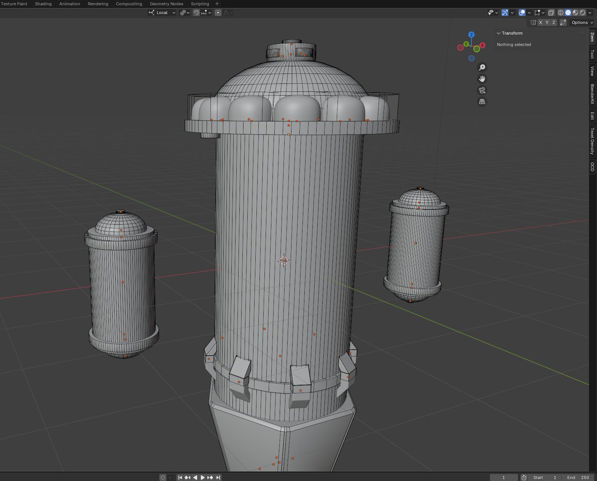
Task: Switch to Shading workspace
Action: (43, 3)
